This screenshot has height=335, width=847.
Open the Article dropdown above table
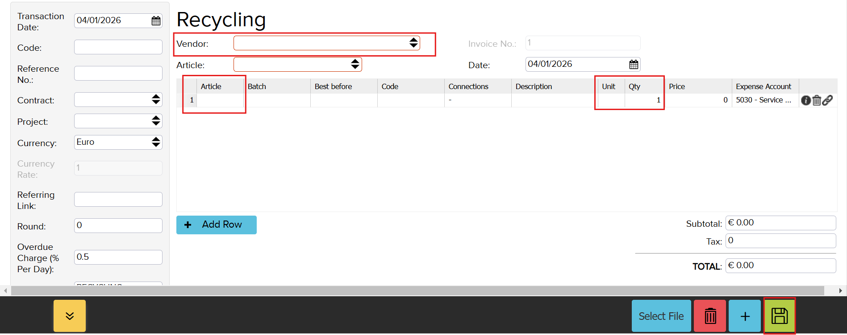tap(297, 65)
